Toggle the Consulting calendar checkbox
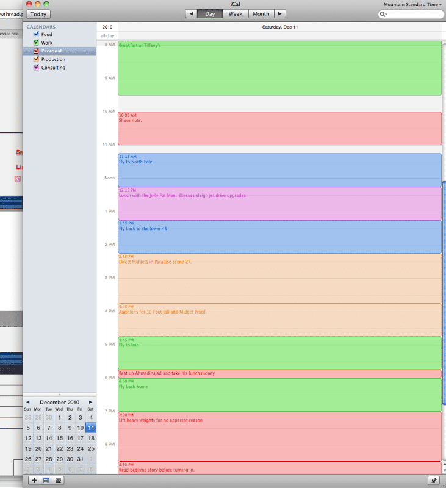The height and width of the screenshot is (488, 446). pyautogui.click(x=36, y=68)
